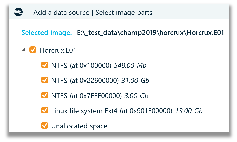Uncheck the NTFS at 0x100000 partition checkbox
Image resolution: width=237 pixels, height=142 pixels.
(x=44, y=65)
